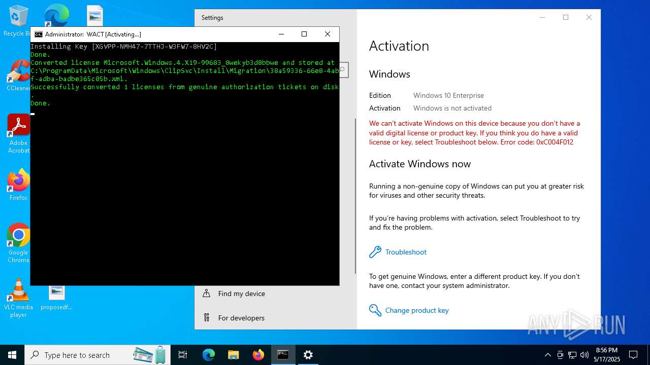Image resolution: width=650 pixels, height=365 pixels.
Task: Open network status tray icon
Action: (x=572, y=355)
